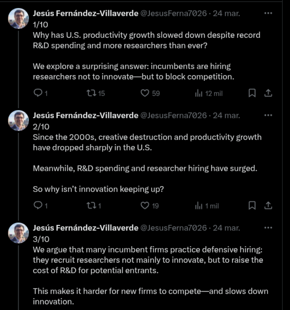
Task: Share the 2/10 tweet
Action: (268, 205)
